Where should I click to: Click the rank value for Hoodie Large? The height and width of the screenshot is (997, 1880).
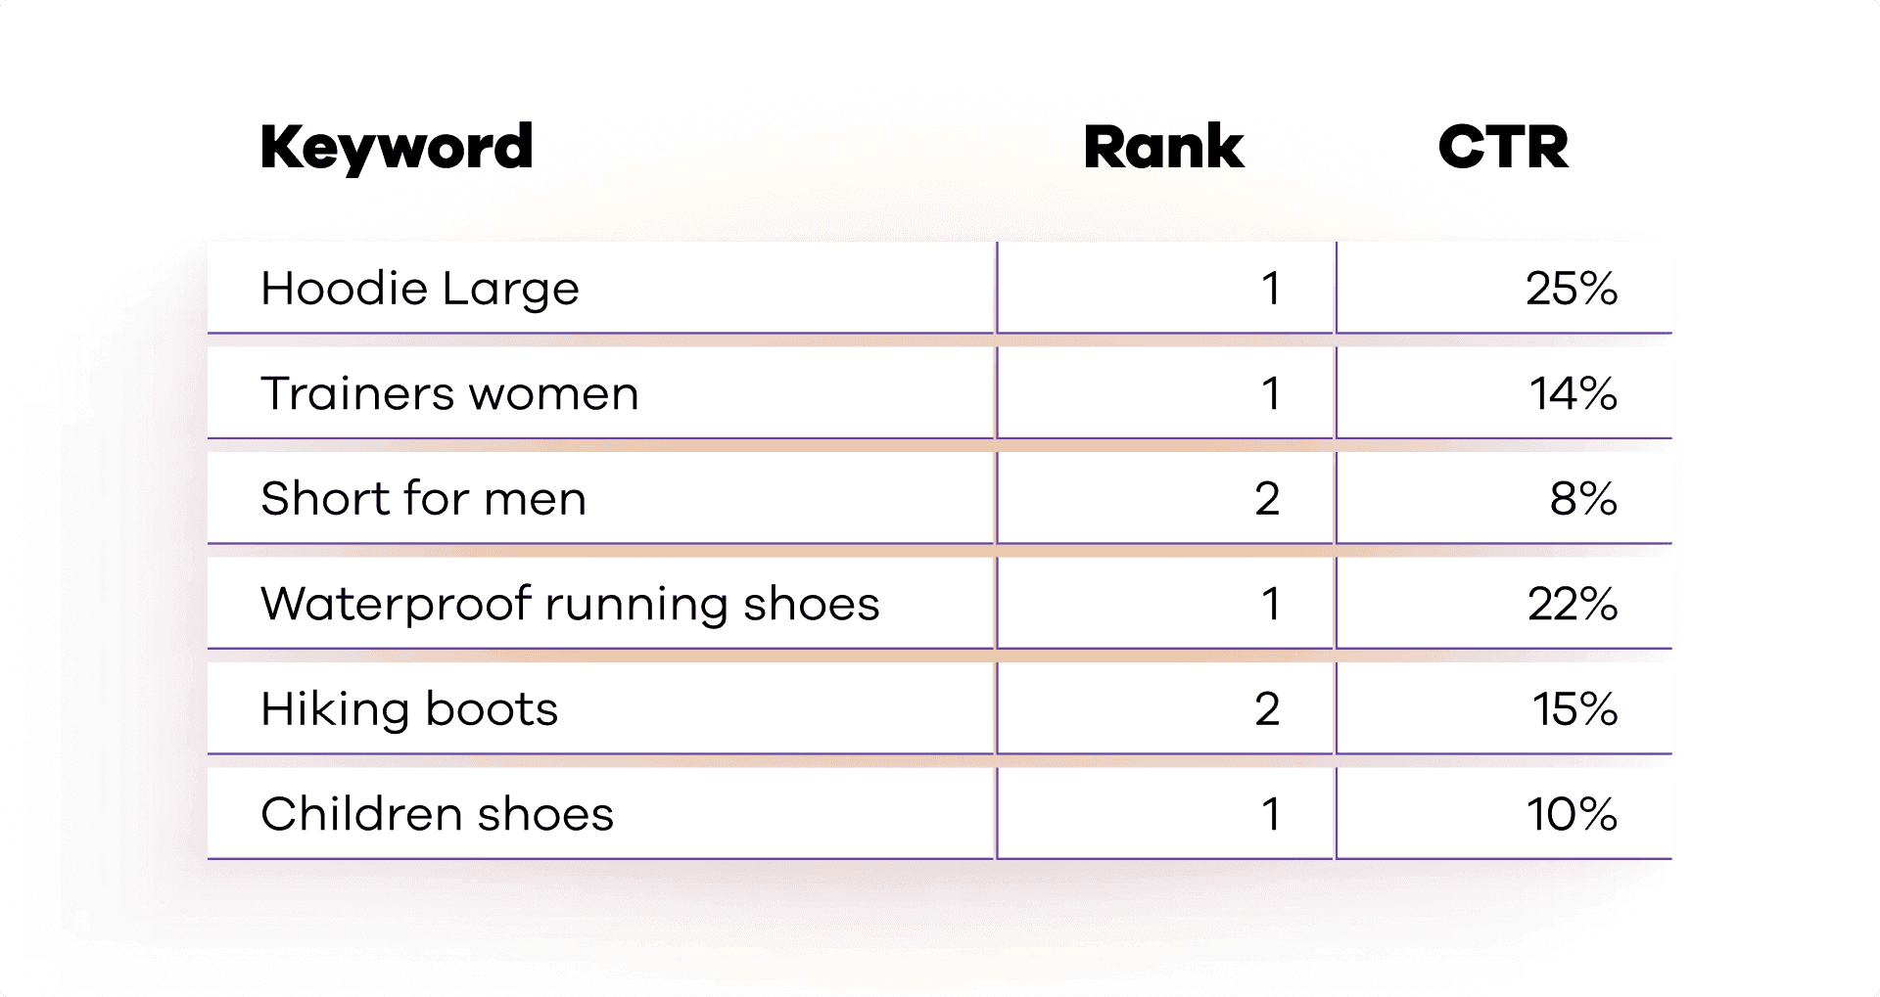click(1165, 288)
